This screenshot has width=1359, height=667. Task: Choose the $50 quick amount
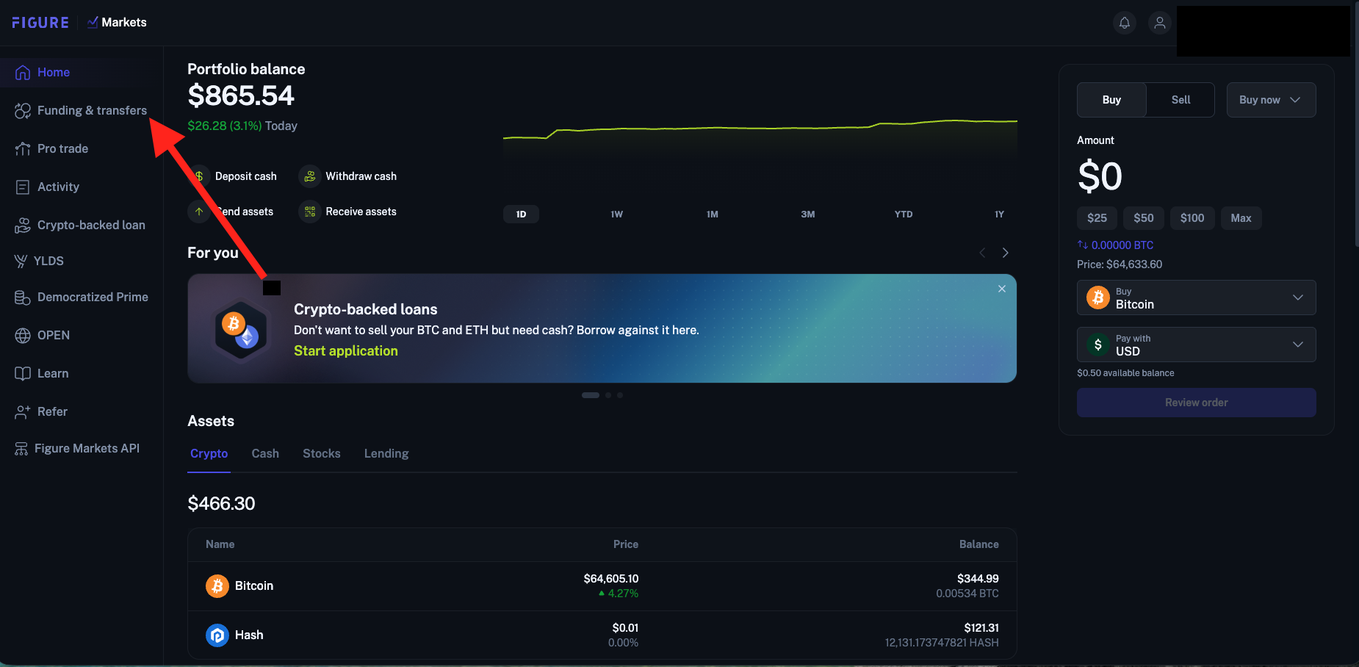pyautogui.click(x=1143, y=218)
